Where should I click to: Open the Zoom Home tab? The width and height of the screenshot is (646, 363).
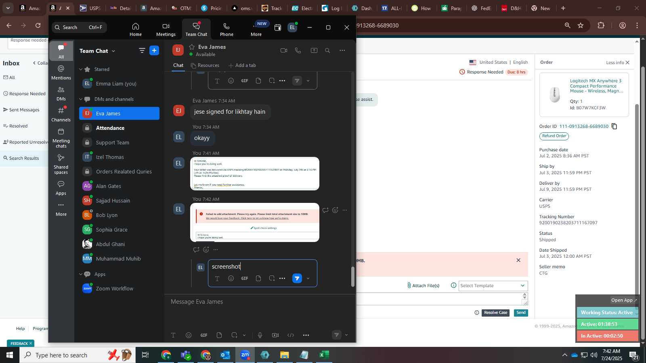click(136, 29)
